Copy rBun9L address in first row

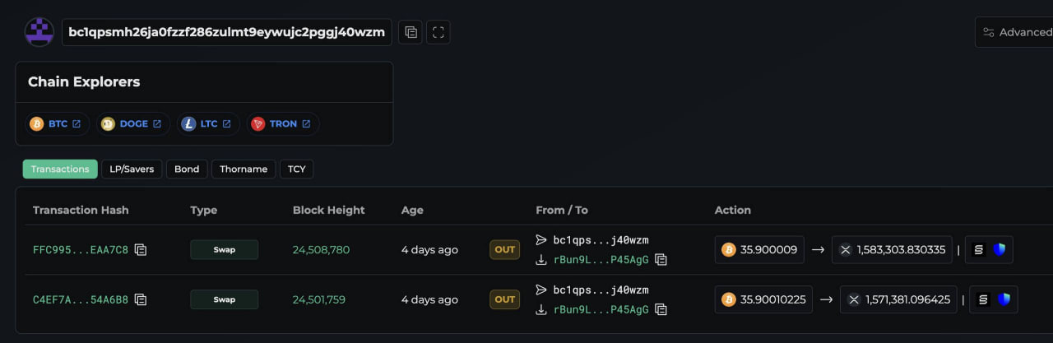point(661,260)
